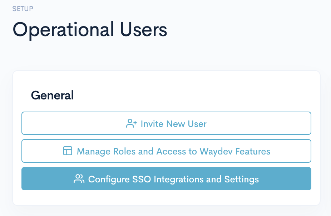The height and width of the screenshot is (216, 331).
Task: Click the General section heading
Action: click(52, 95)
